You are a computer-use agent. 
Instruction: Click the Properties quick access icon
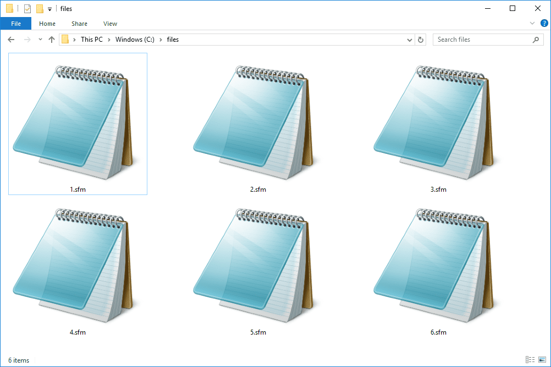pyautogui.click(x=27, y=8)
